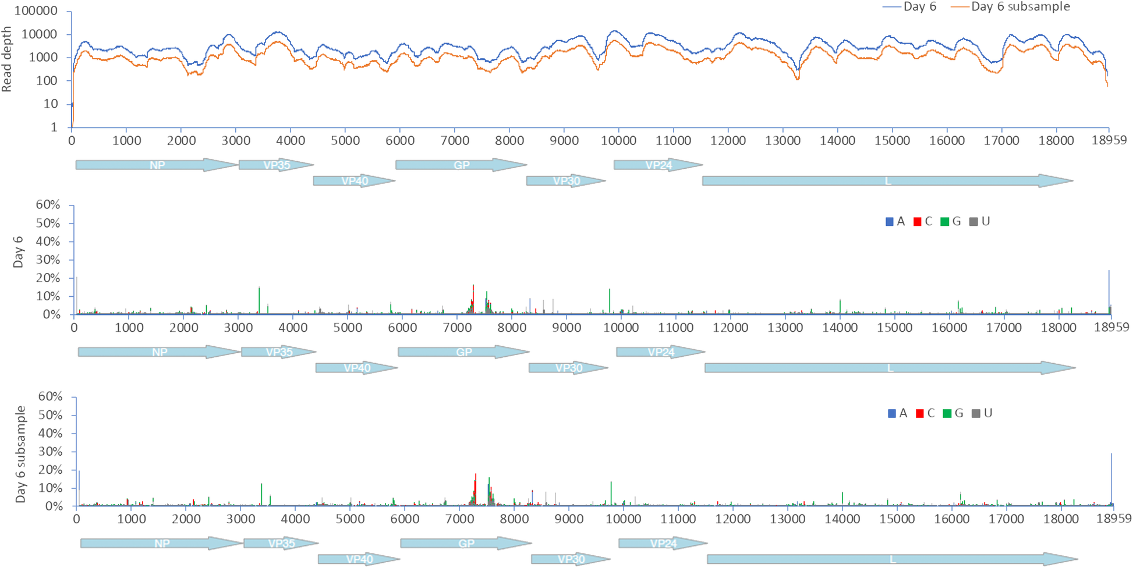The width and height of the screenshot is (1133, 568).
Task: Select the VP35 gene arrow under the Day 6 variant chart
Action: 279,352
